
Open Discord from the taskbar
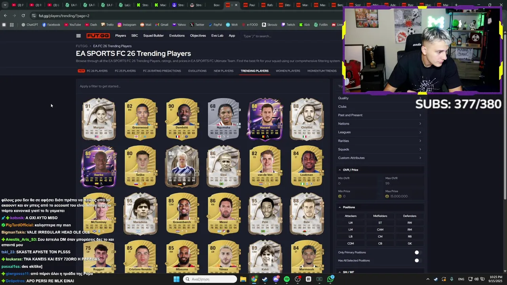click(x=276, y=279)
